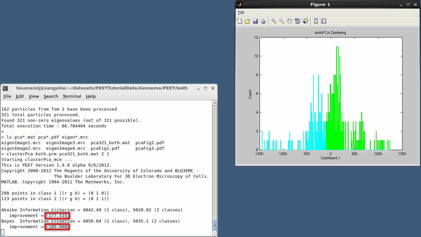421x237 pixels.
Task: Click the '113 points in class 2' line
Action: pos(55,199)
